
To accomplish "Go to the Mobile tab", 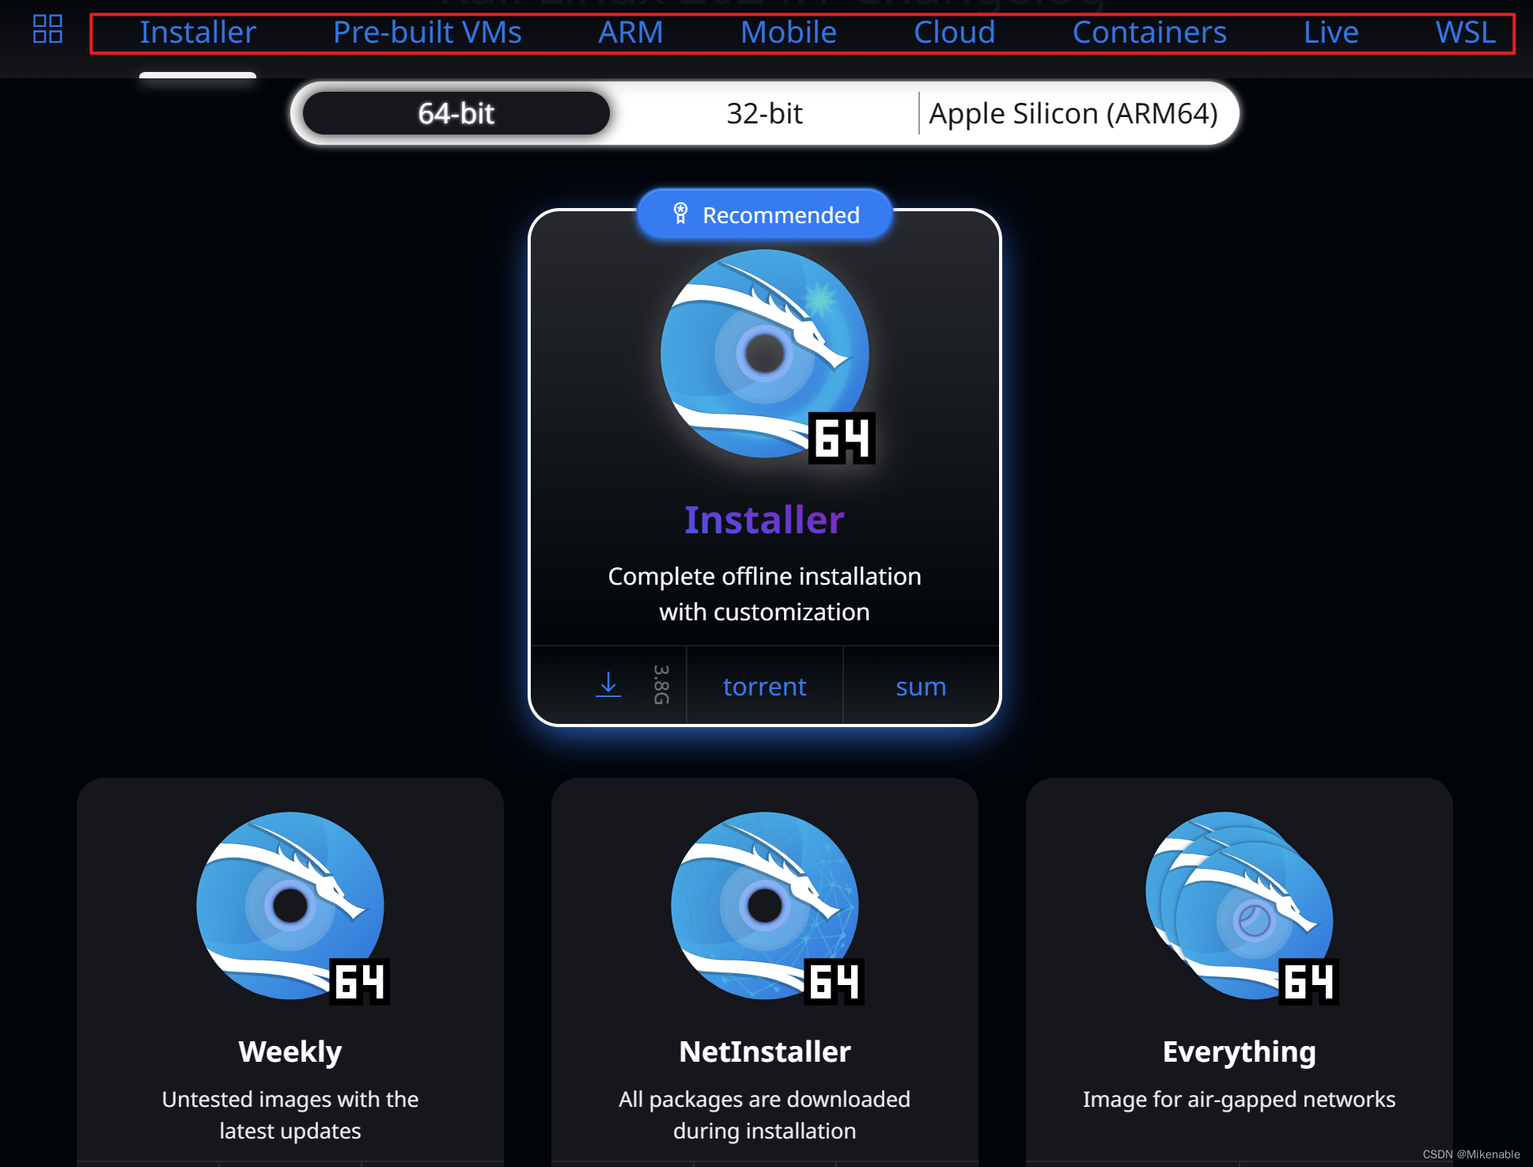I will click(x=789, y=32).
